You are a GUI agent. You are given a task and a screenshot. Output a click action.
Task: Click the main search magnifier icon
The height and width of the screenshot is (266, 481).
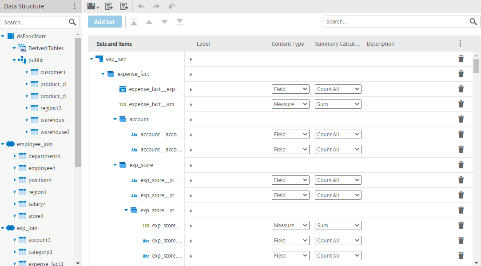pos(473,21)
